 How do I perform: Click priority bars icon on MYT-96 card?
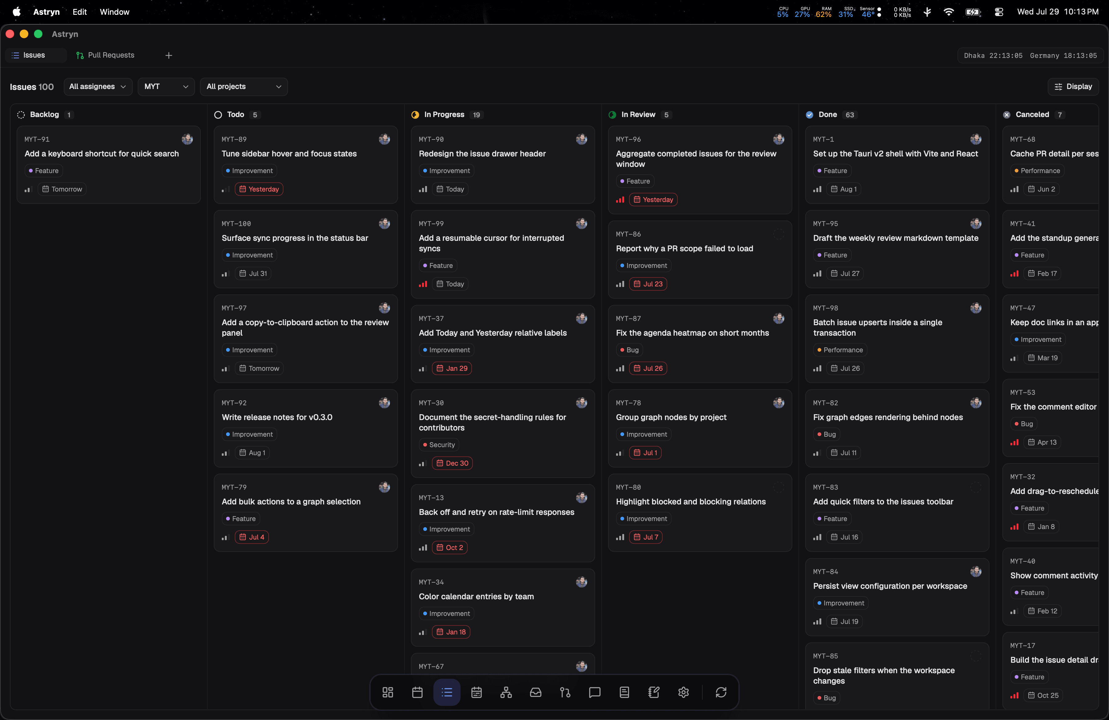click(620, 200)
